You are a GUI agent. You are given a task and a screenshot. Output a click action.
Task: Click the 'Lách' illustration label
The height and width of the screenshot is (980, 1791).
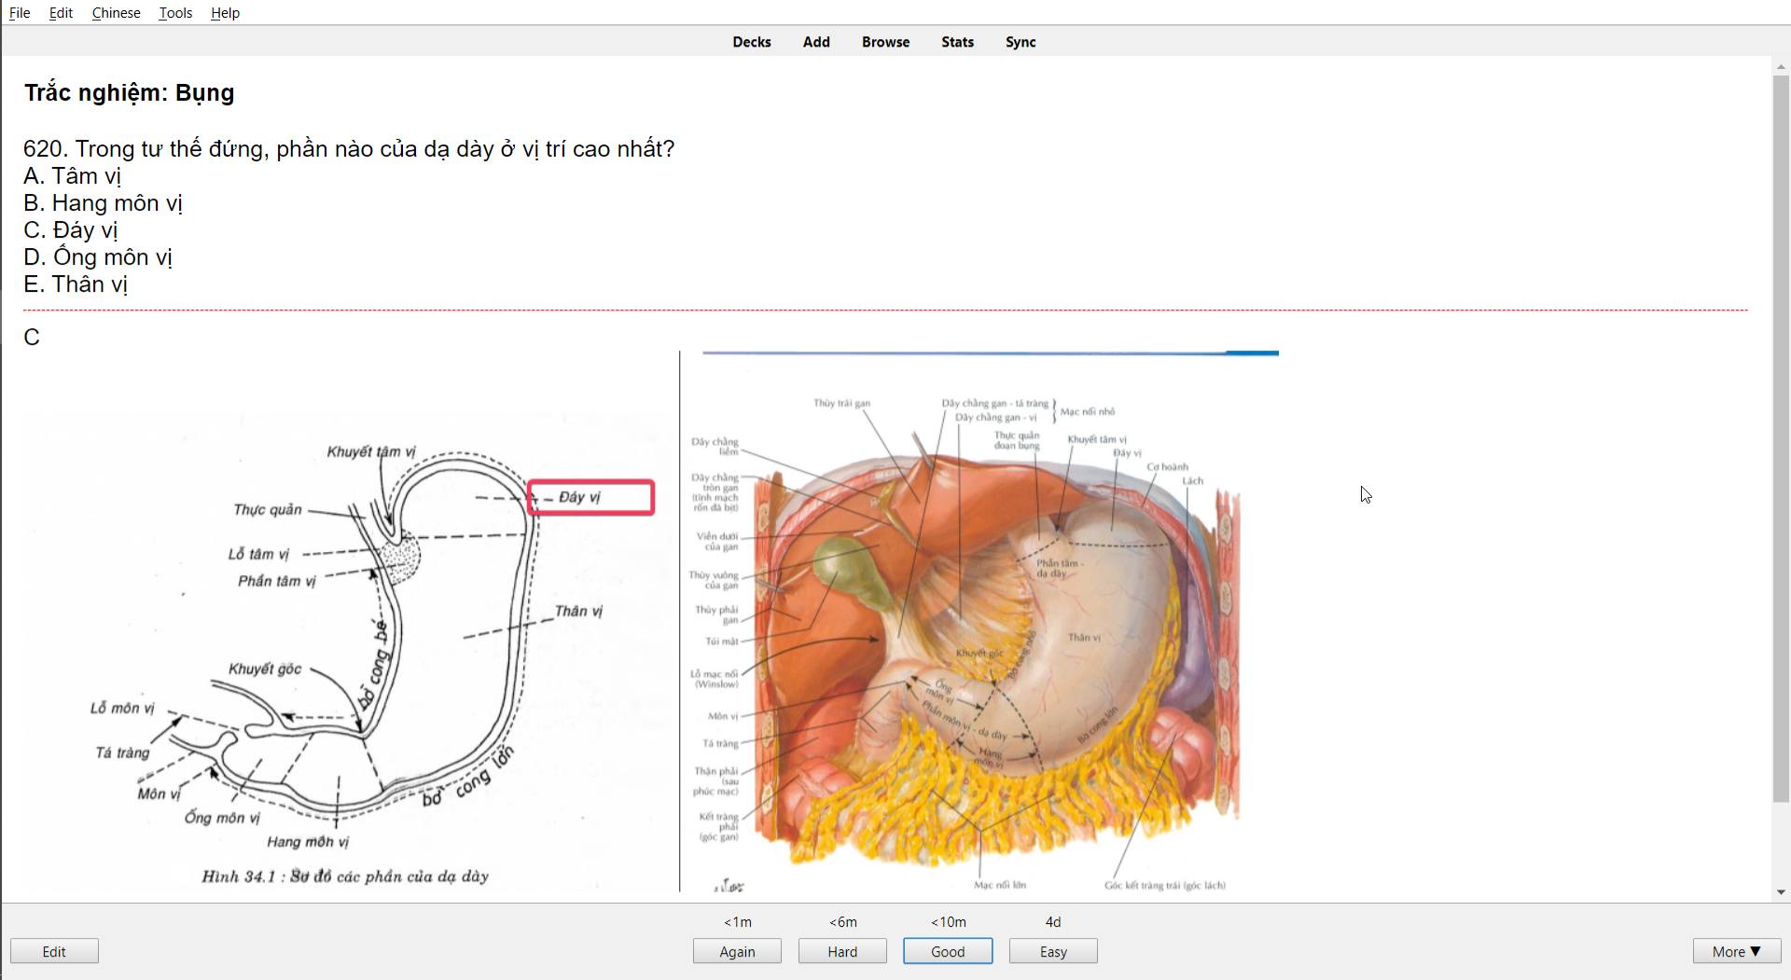[x=1193, y=482]
